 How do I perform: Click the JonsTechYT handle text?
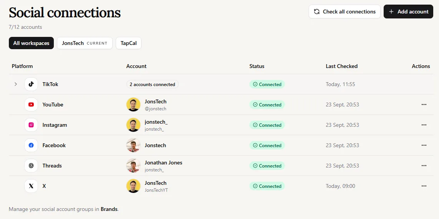tap(156, 190)
